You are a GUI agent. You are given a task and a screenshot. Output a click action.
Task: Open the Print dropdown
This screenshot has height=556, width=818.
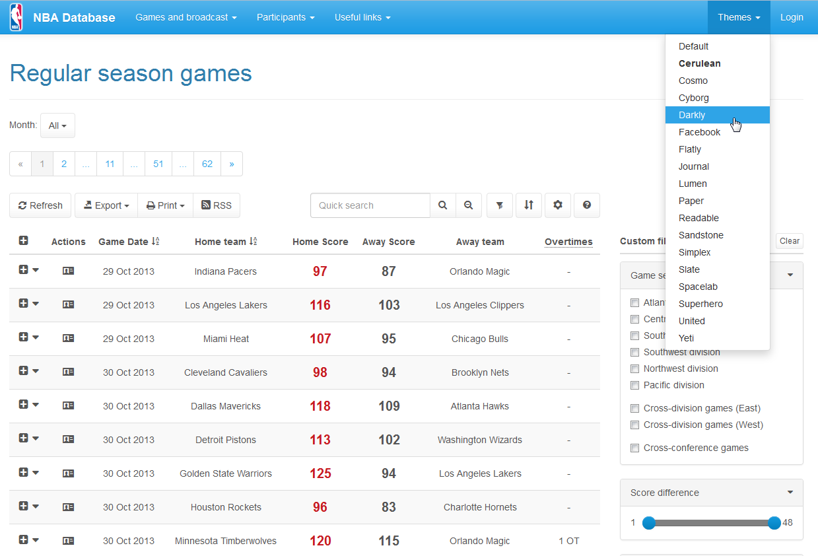[x=165, y=205]
